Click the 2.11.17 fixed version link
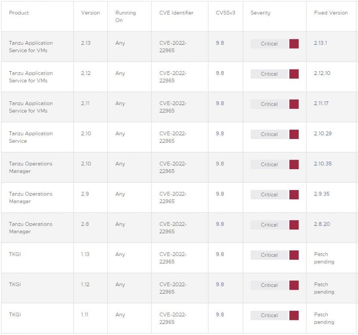Image resolution: width=358 pixels, height=335 pixels. pos(321,103)
